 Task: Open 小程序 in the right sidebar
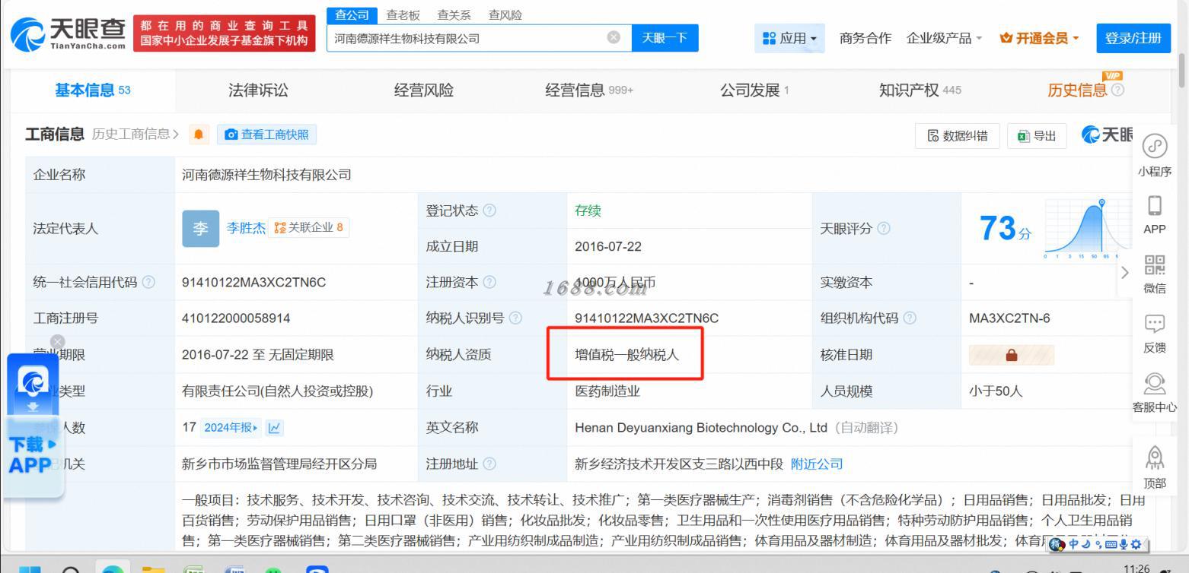click(1155, 156)
